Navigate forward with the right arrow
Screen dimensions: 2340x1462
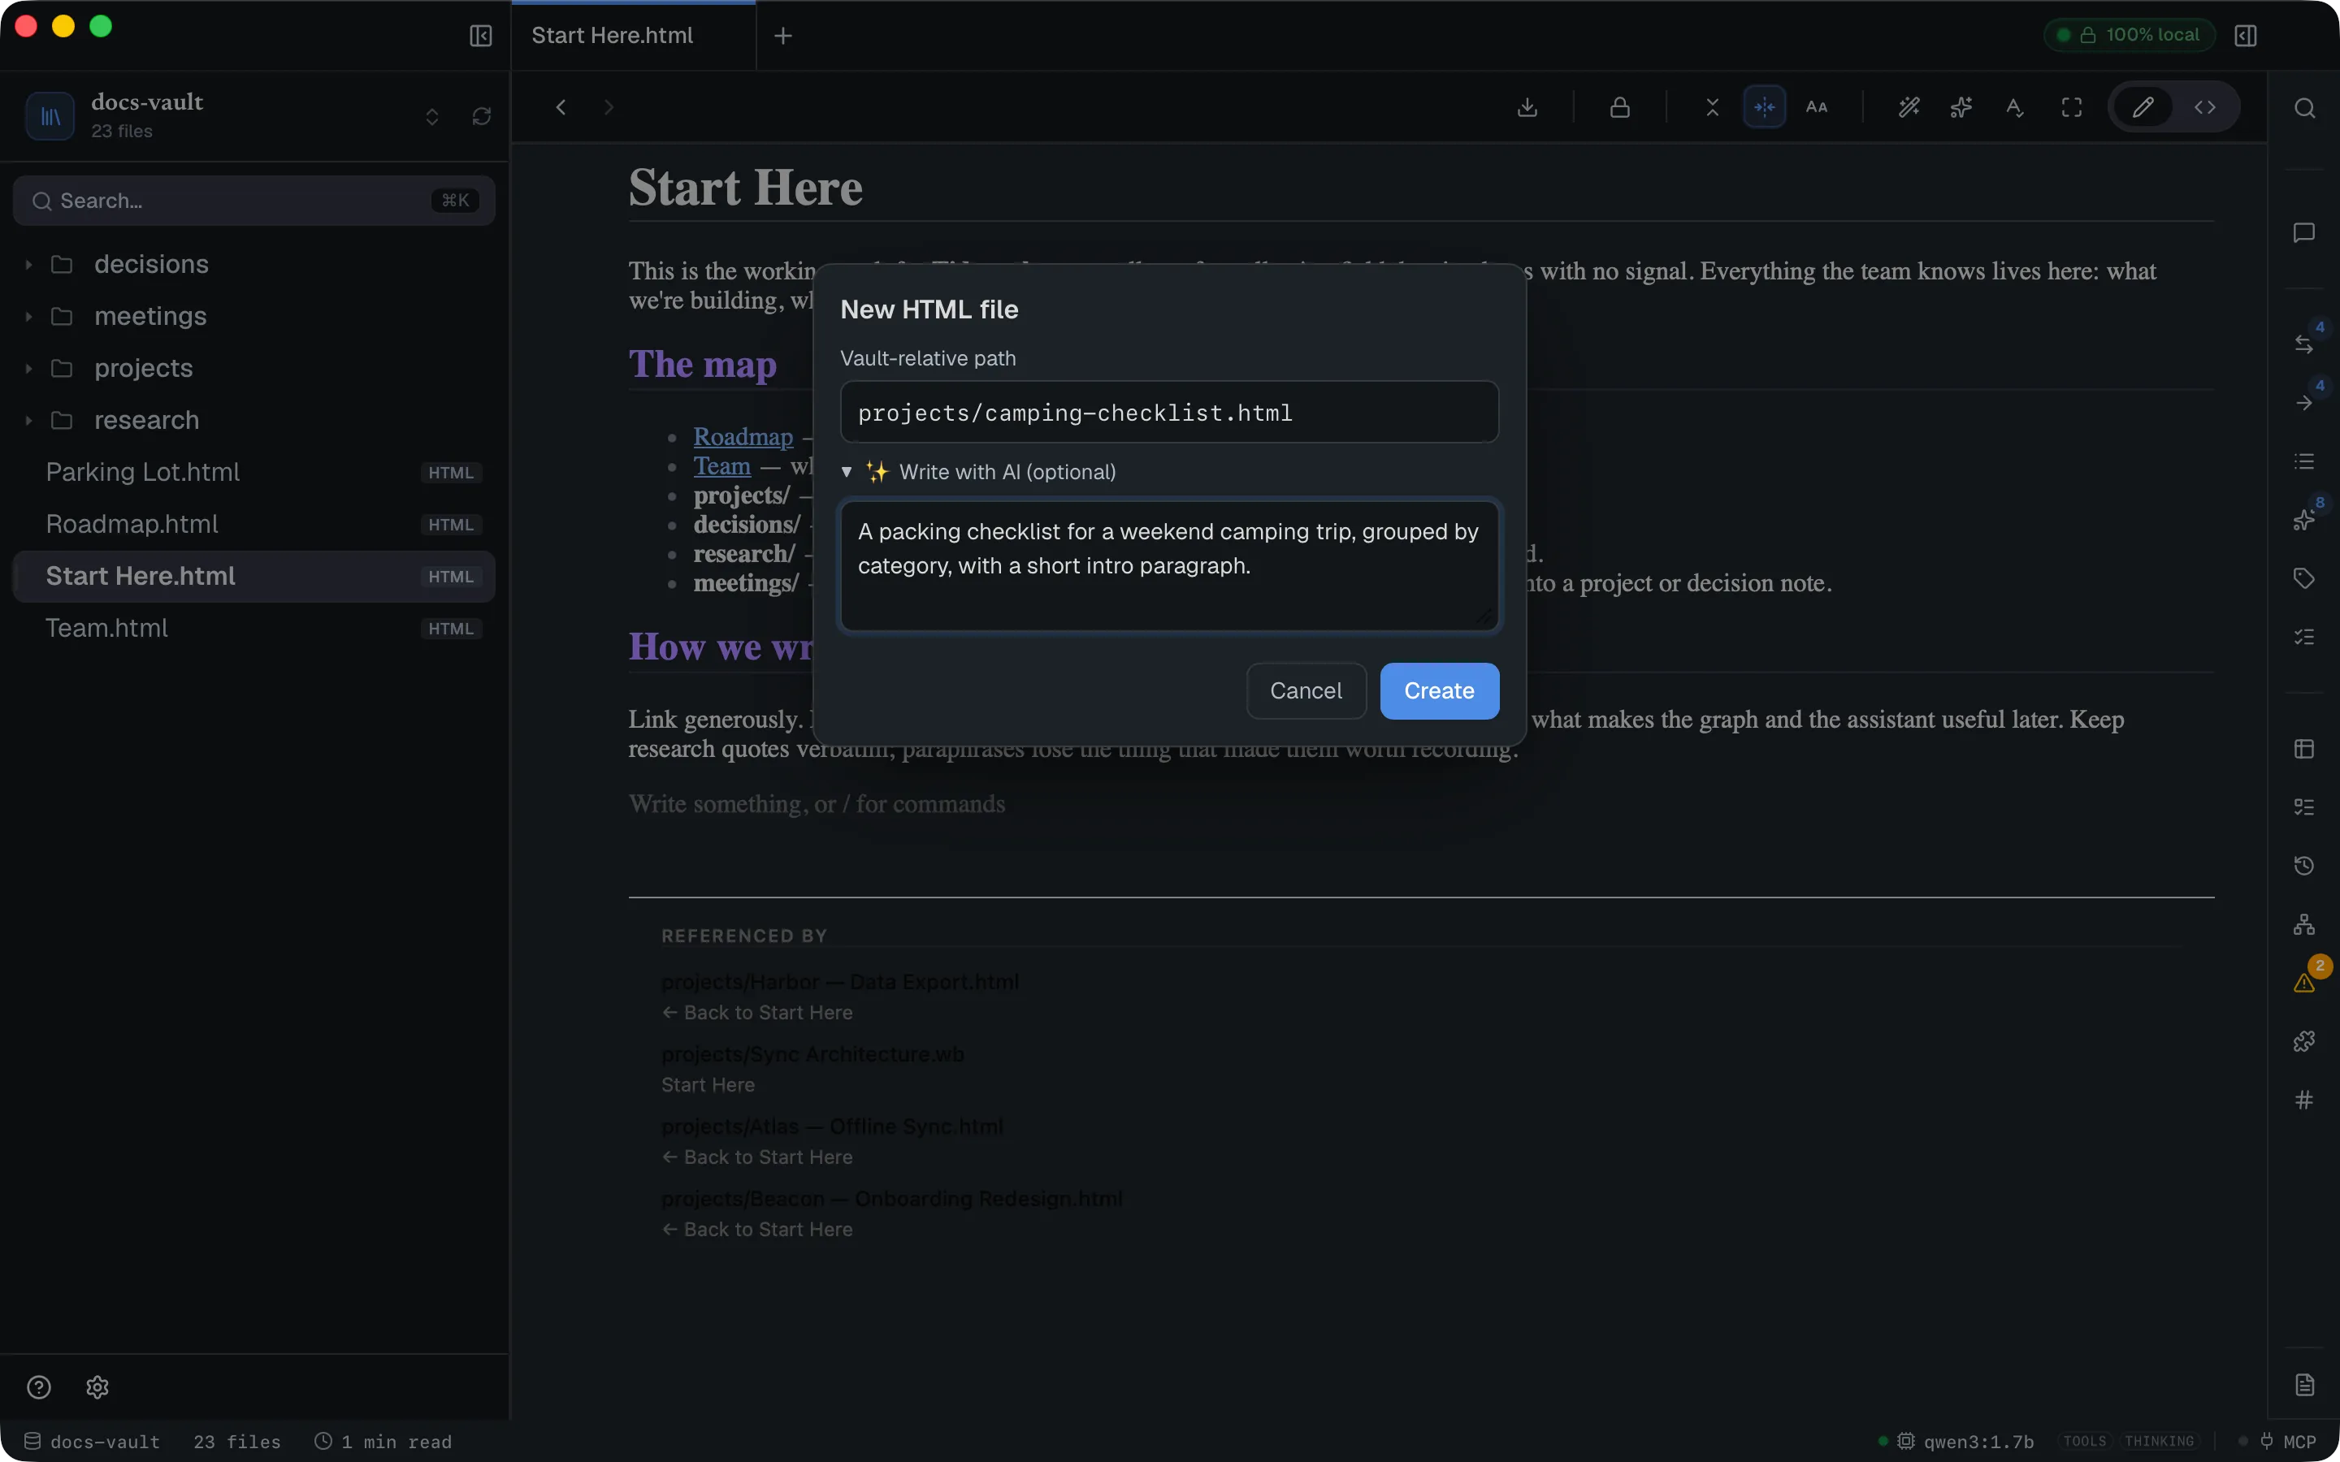click(609, 107)
